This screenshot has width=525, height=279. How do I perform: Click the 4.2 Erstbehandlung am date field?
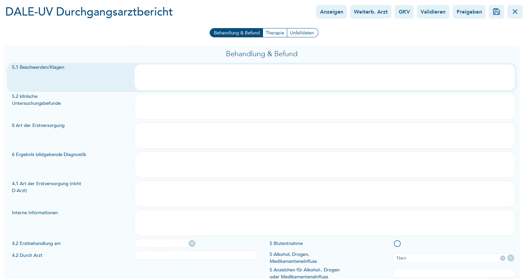(x=165, y=243)
